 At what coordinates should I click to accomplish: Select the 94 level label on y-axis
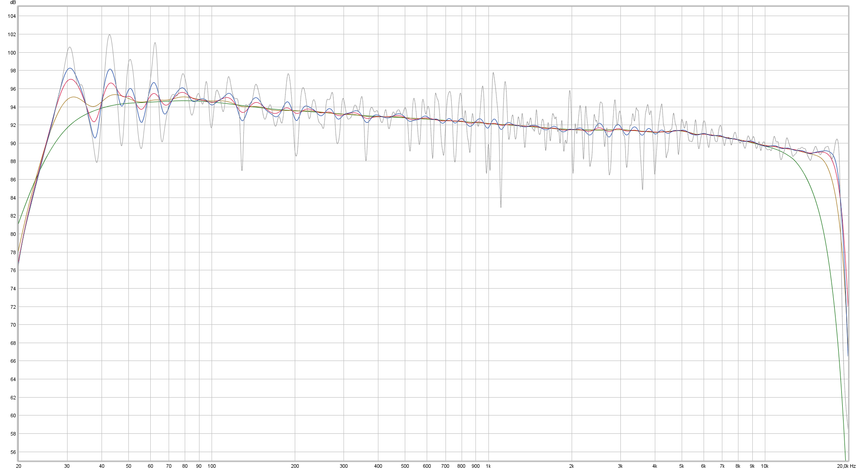pyautogui.click(x=13, y=107)
